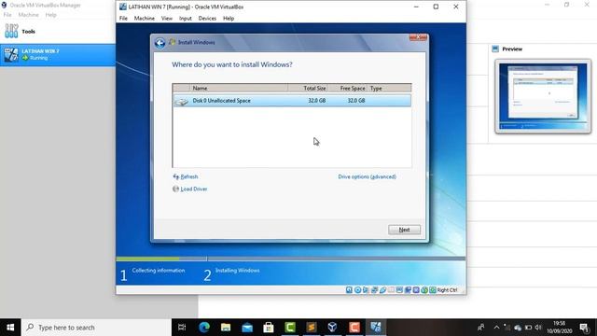Open the Help menu of the VM window
Image resolution: width=597 pixels, height=336 pixels.
coord(229,19)
